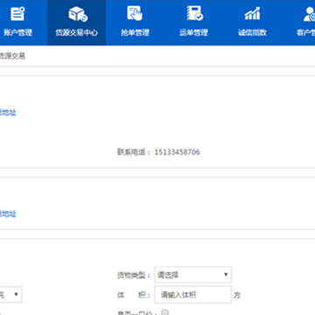Click the 账户管理 document icon
315x315 pixels.
click(17, 14)
